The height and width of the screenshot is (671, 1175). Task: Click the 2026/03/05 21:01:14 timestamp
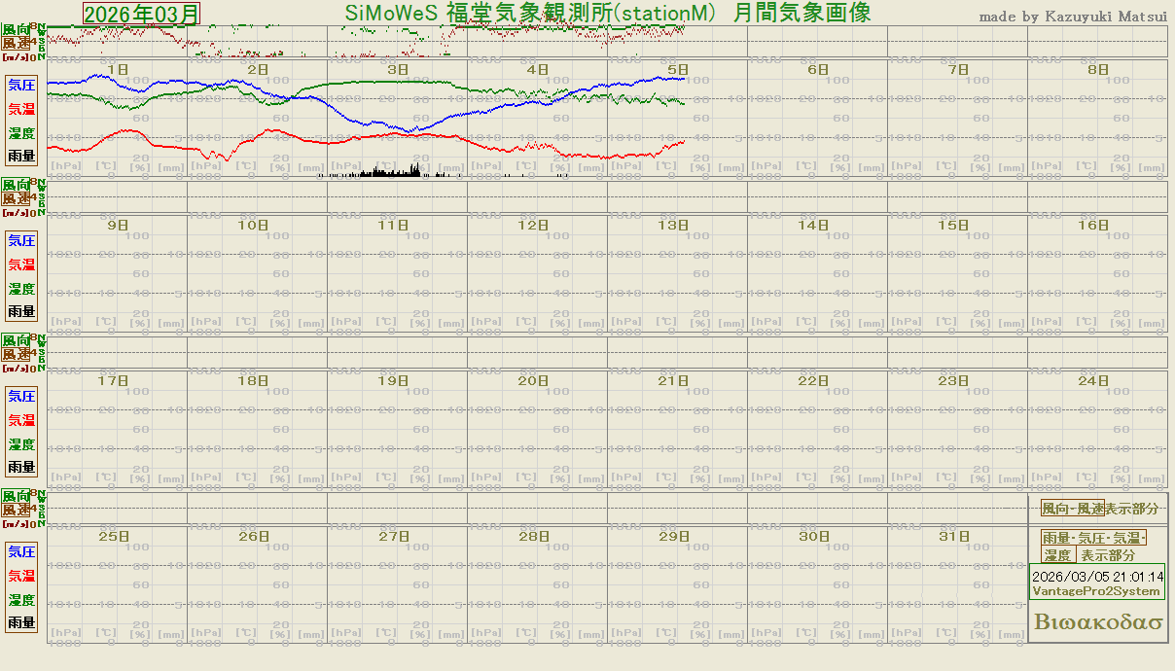pos(1097,577)
